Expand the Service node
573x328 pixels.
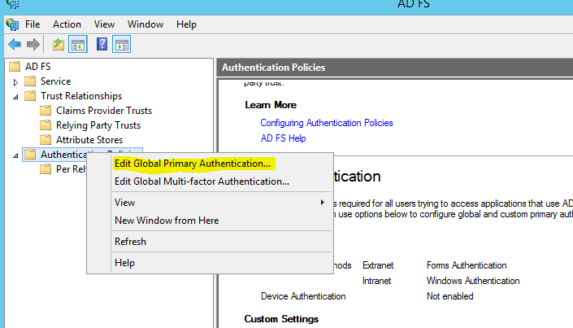click(x=15, y=82)
